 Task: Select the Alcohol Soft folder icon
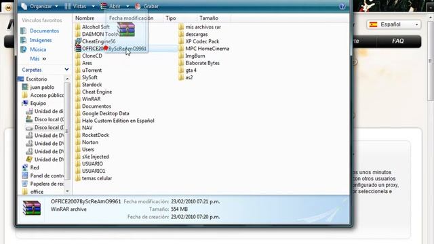[x=78, y=27]
